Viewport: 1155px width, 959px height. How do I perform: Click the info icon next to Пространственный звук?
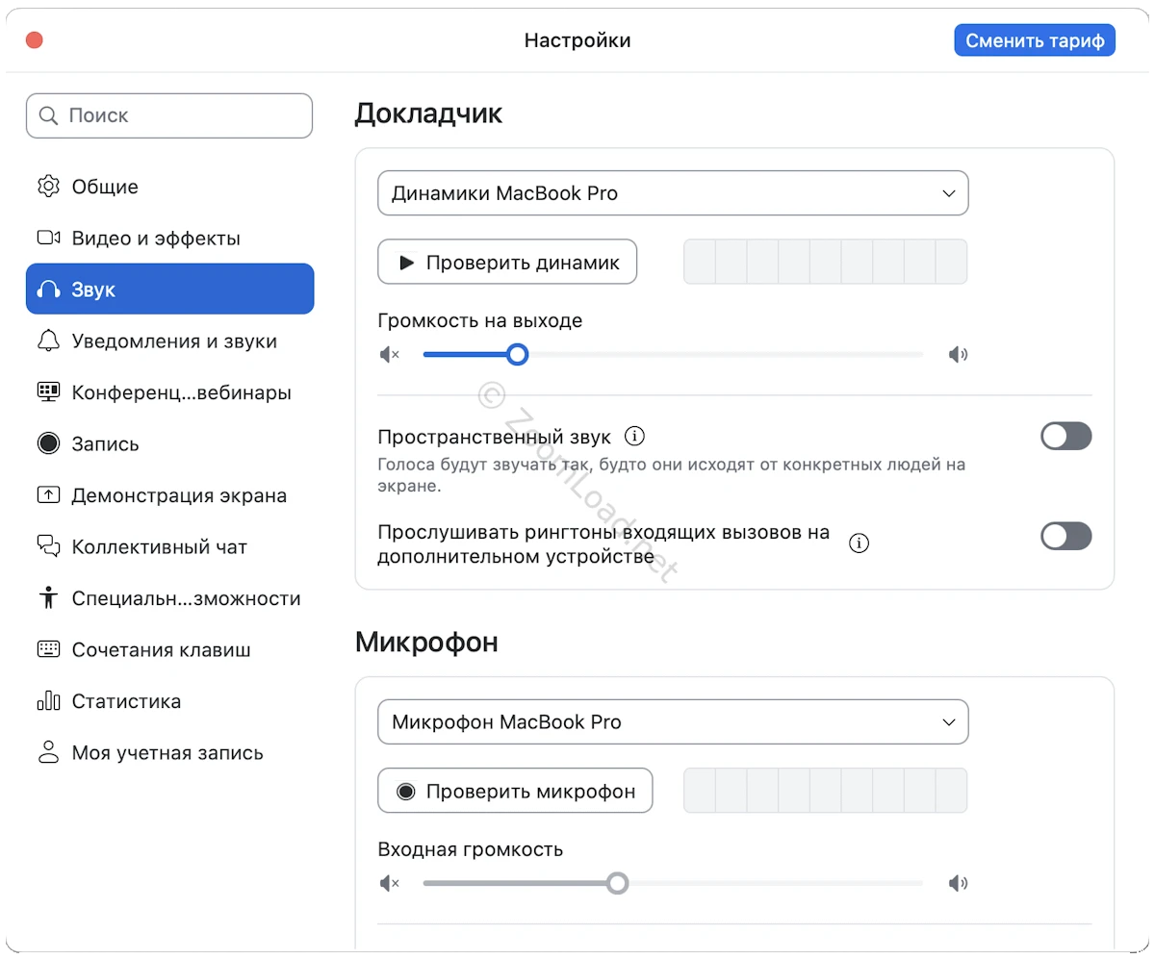634,437
